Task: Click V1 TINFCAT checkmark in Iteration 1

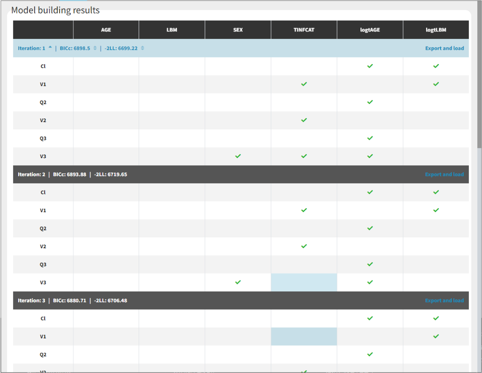Action: (x=304, y=84)
